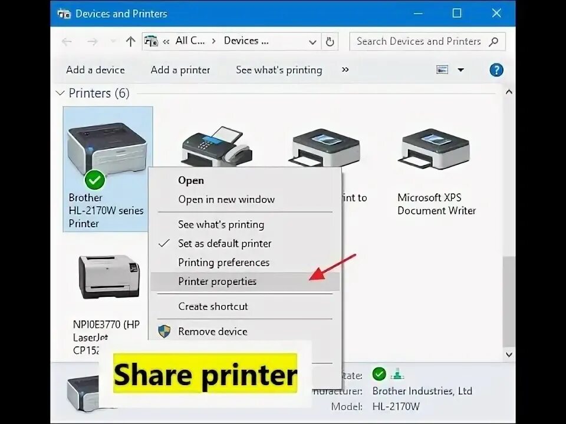Click the Help question mark icon

click(x=496, y=70)
